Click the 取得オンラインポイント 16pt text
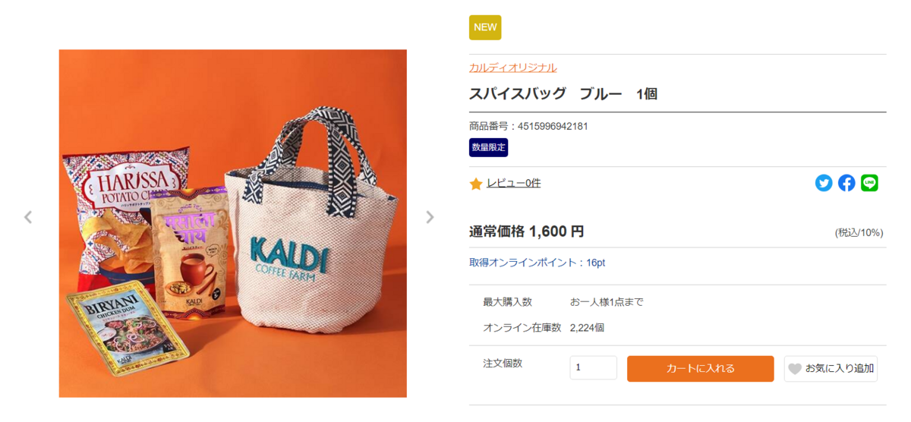Viewport: 911px width, 422px height. point(537,263)
